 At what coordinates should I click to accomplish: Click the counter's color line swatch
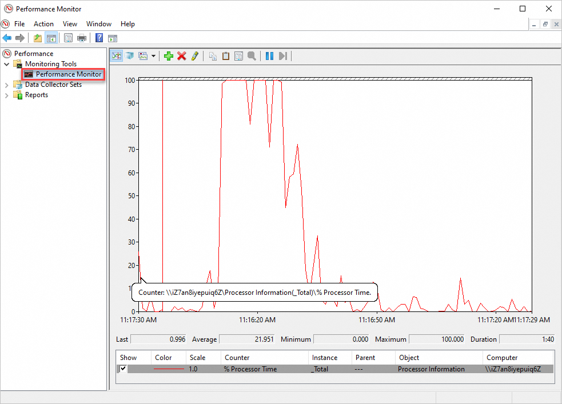tap(168, 369)
